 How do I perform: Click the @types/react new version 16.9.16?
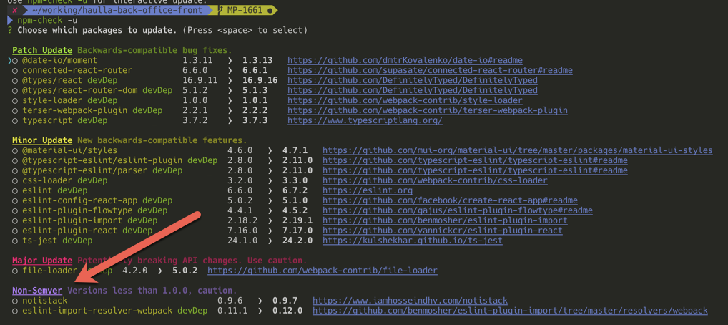pyautogui.click(x=260, y=80)
